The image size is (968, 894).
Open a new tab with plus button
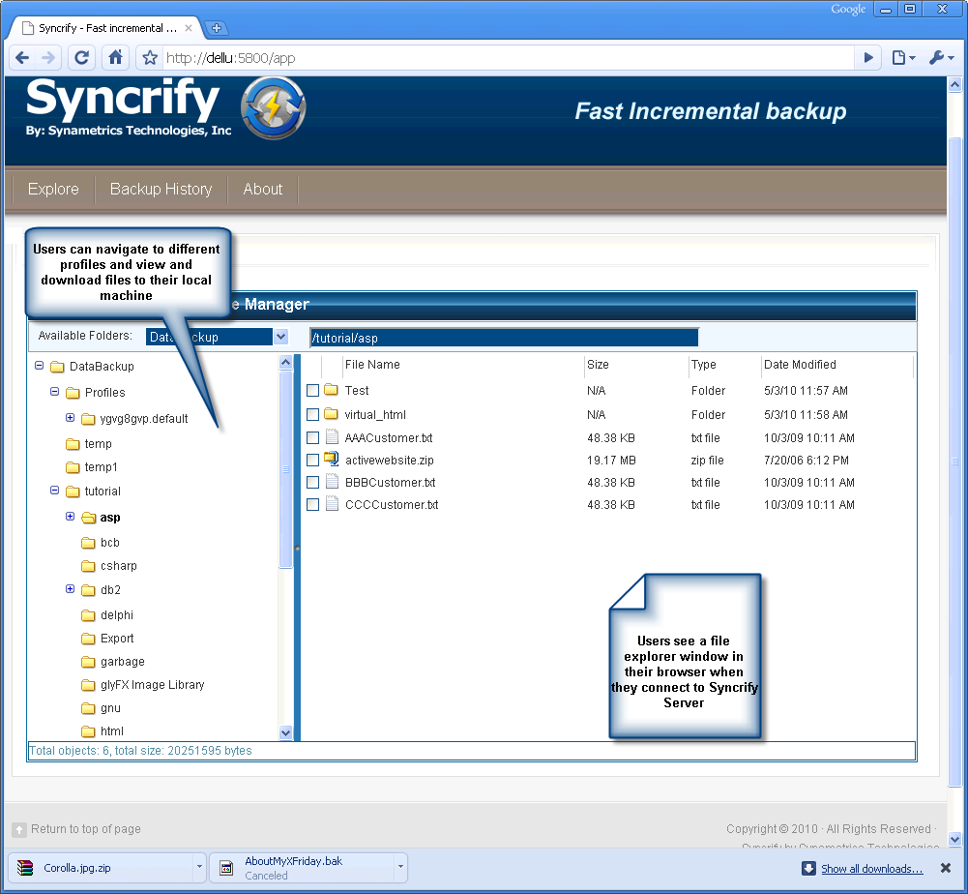(216, 28)
